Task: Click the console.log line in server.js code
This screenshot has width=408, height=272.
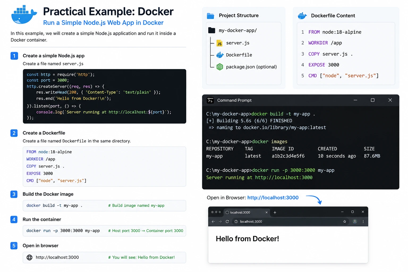Action: [x=104, y=112]
